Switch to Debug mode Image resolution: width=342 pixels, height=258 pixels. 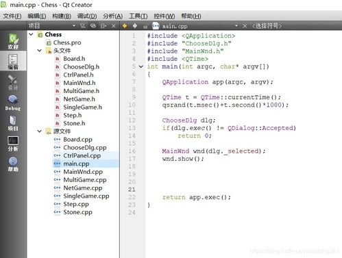tap(13, 102)
